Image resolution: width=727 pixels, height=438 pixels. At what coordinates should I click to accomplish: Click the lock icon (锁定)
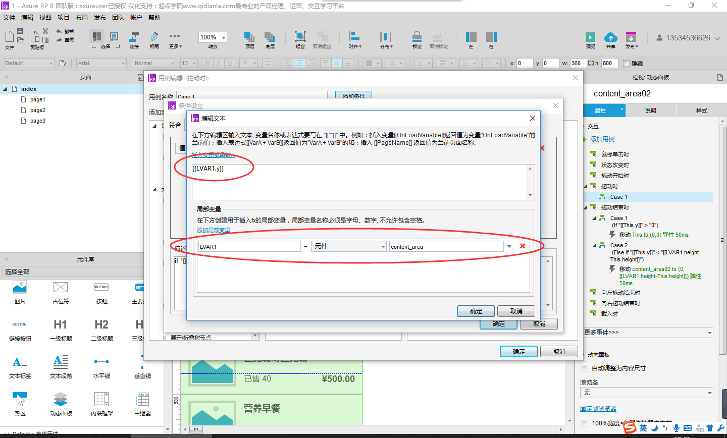click(x=417, y=36)
